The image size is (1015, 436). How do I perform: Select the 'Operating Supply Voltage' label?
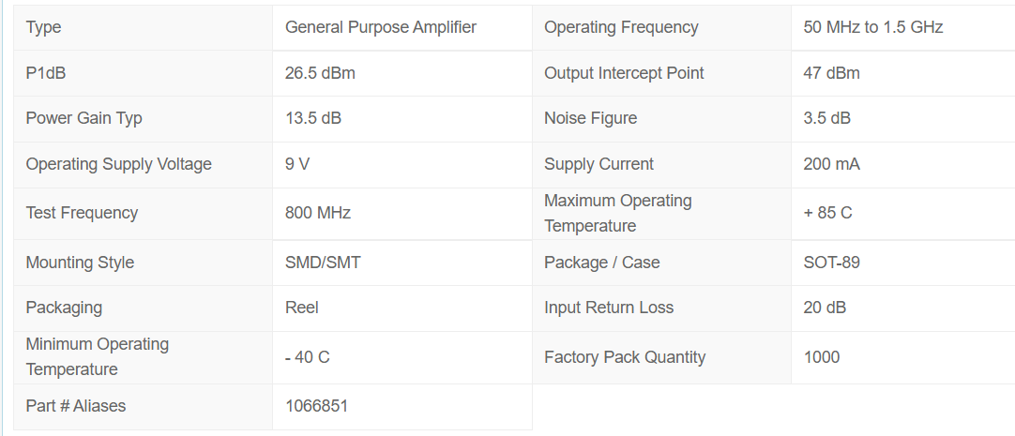[x=118, y=164]
